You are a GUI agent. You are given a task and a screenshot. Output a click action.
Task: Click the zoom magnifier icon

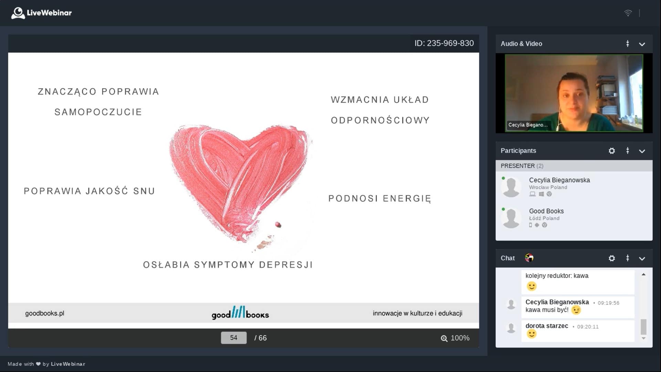point(444,338)
